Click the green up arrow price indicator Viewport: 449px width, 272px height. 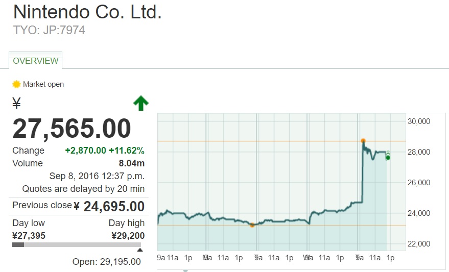[x=141, y=103]
